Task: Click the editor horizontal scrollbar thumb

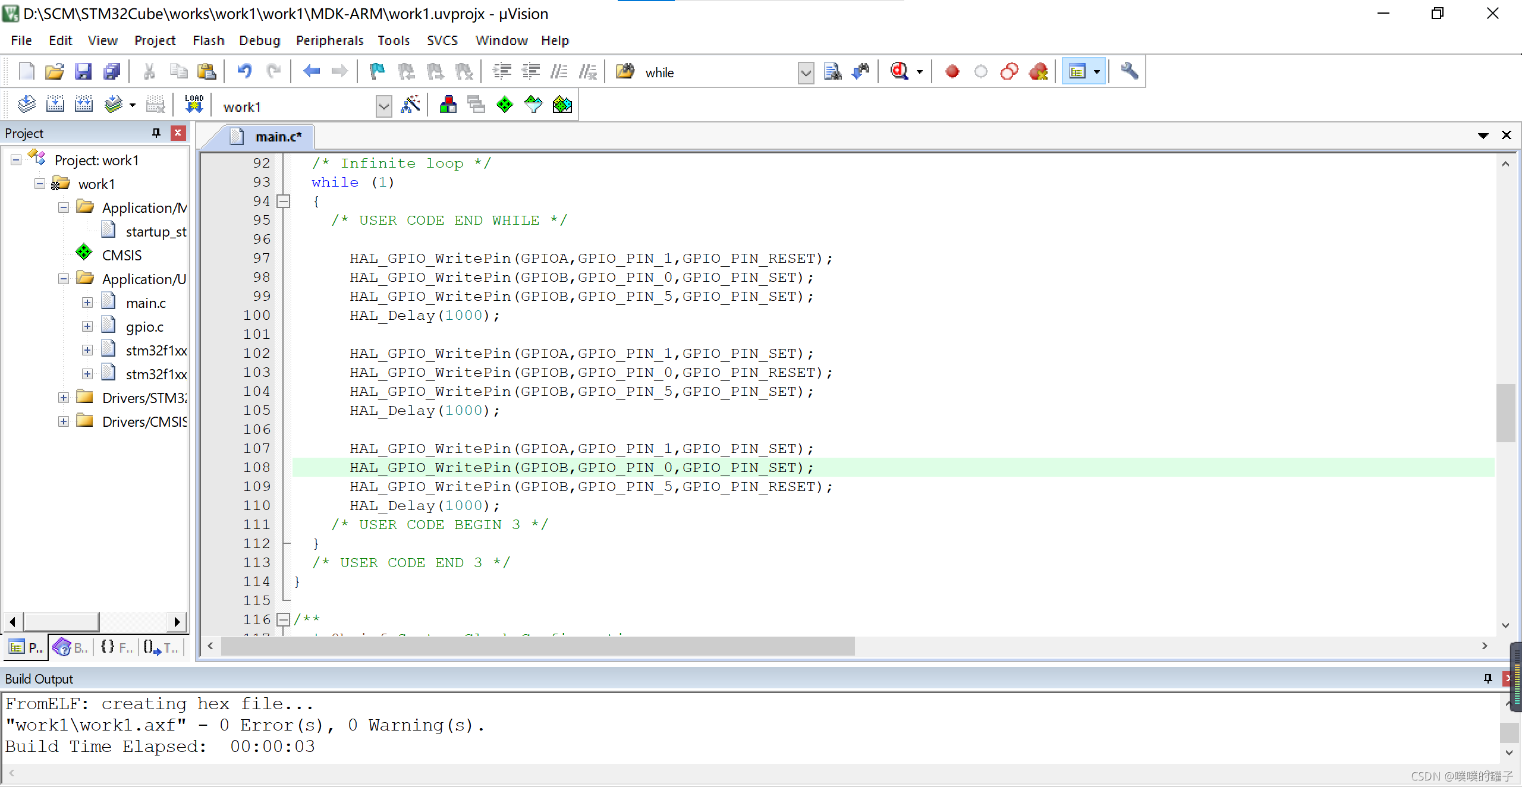Action: (x=537, y=646)
